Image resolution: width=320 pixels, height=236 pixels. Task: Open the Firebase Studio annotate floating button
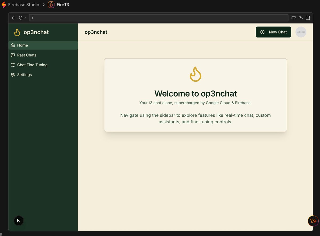(313, 221)
